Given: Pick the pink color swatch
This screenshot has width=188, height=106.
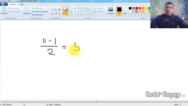Looking at the screenshot, I should pos(140,11).
